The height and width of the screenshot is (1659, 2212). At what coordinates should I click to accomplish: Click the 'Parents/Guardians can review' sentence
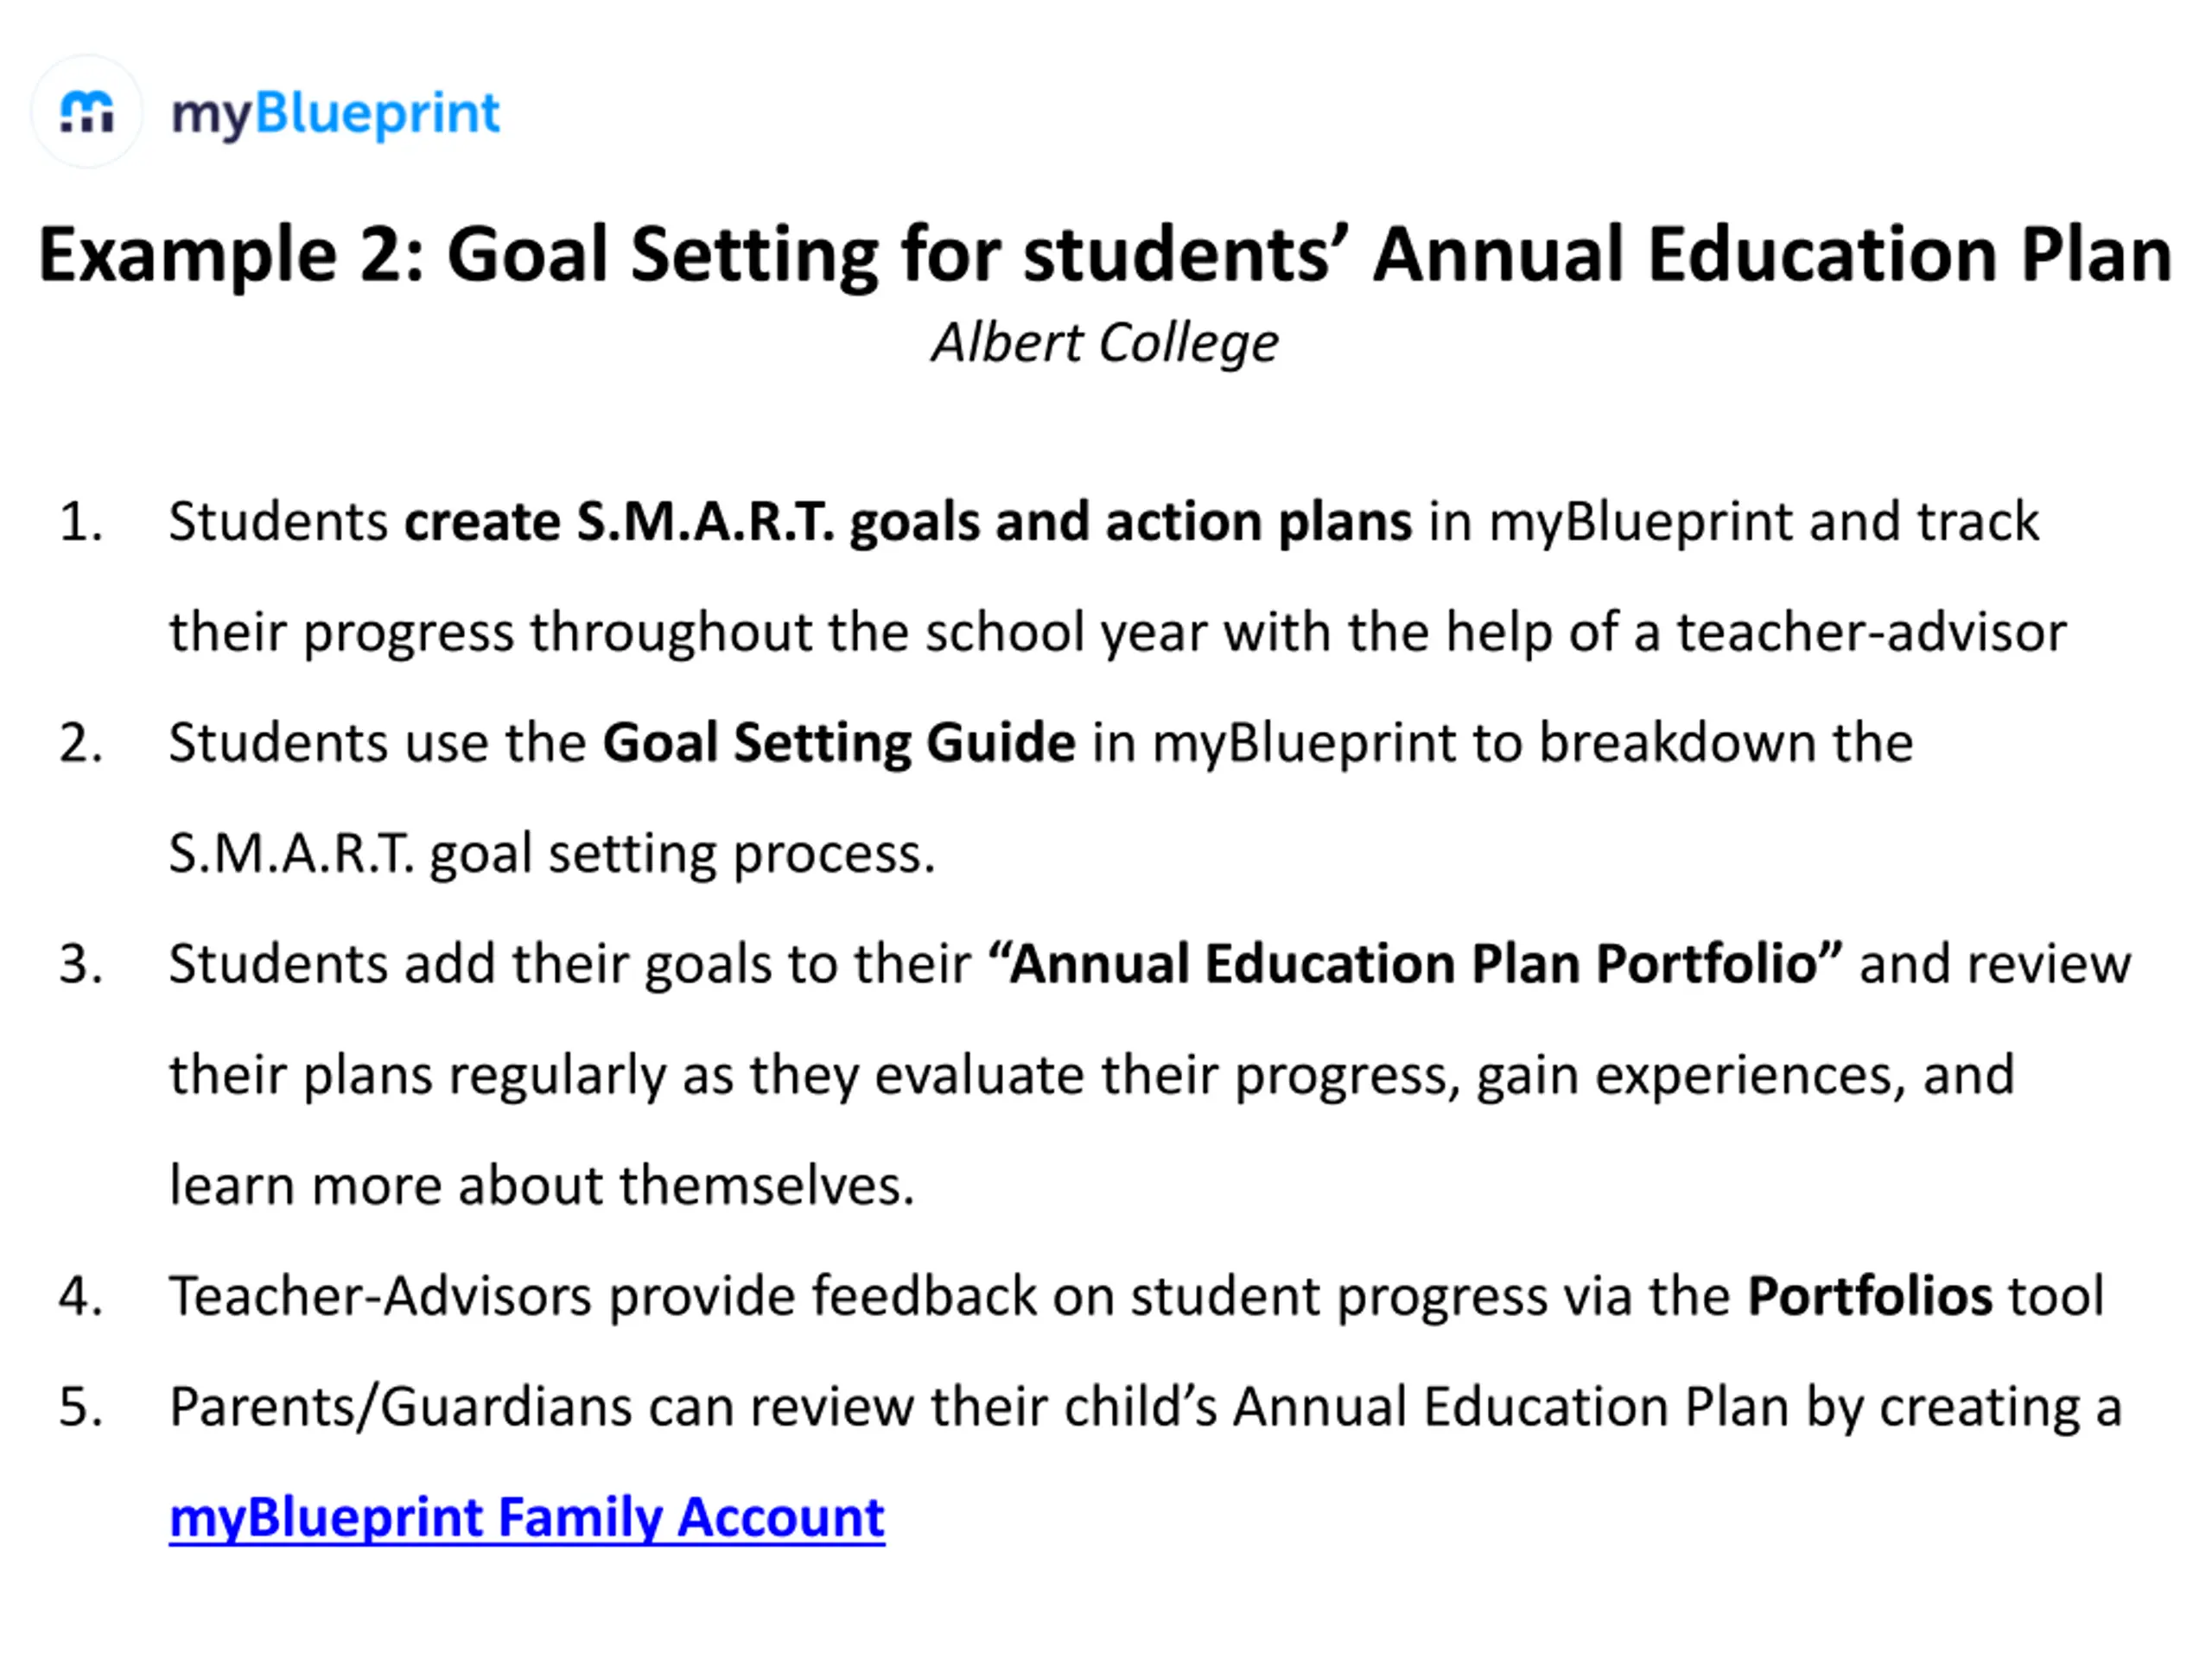pyautogui.click(x=1144, y=1407)
